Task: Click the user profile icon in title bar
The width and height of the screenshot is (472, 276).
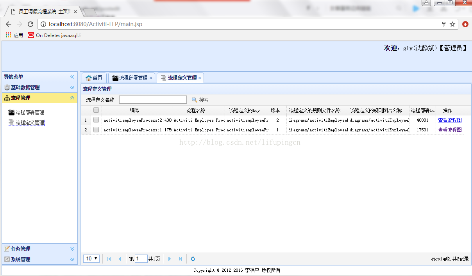Action: pyautogui.click(x=426, y=3)
